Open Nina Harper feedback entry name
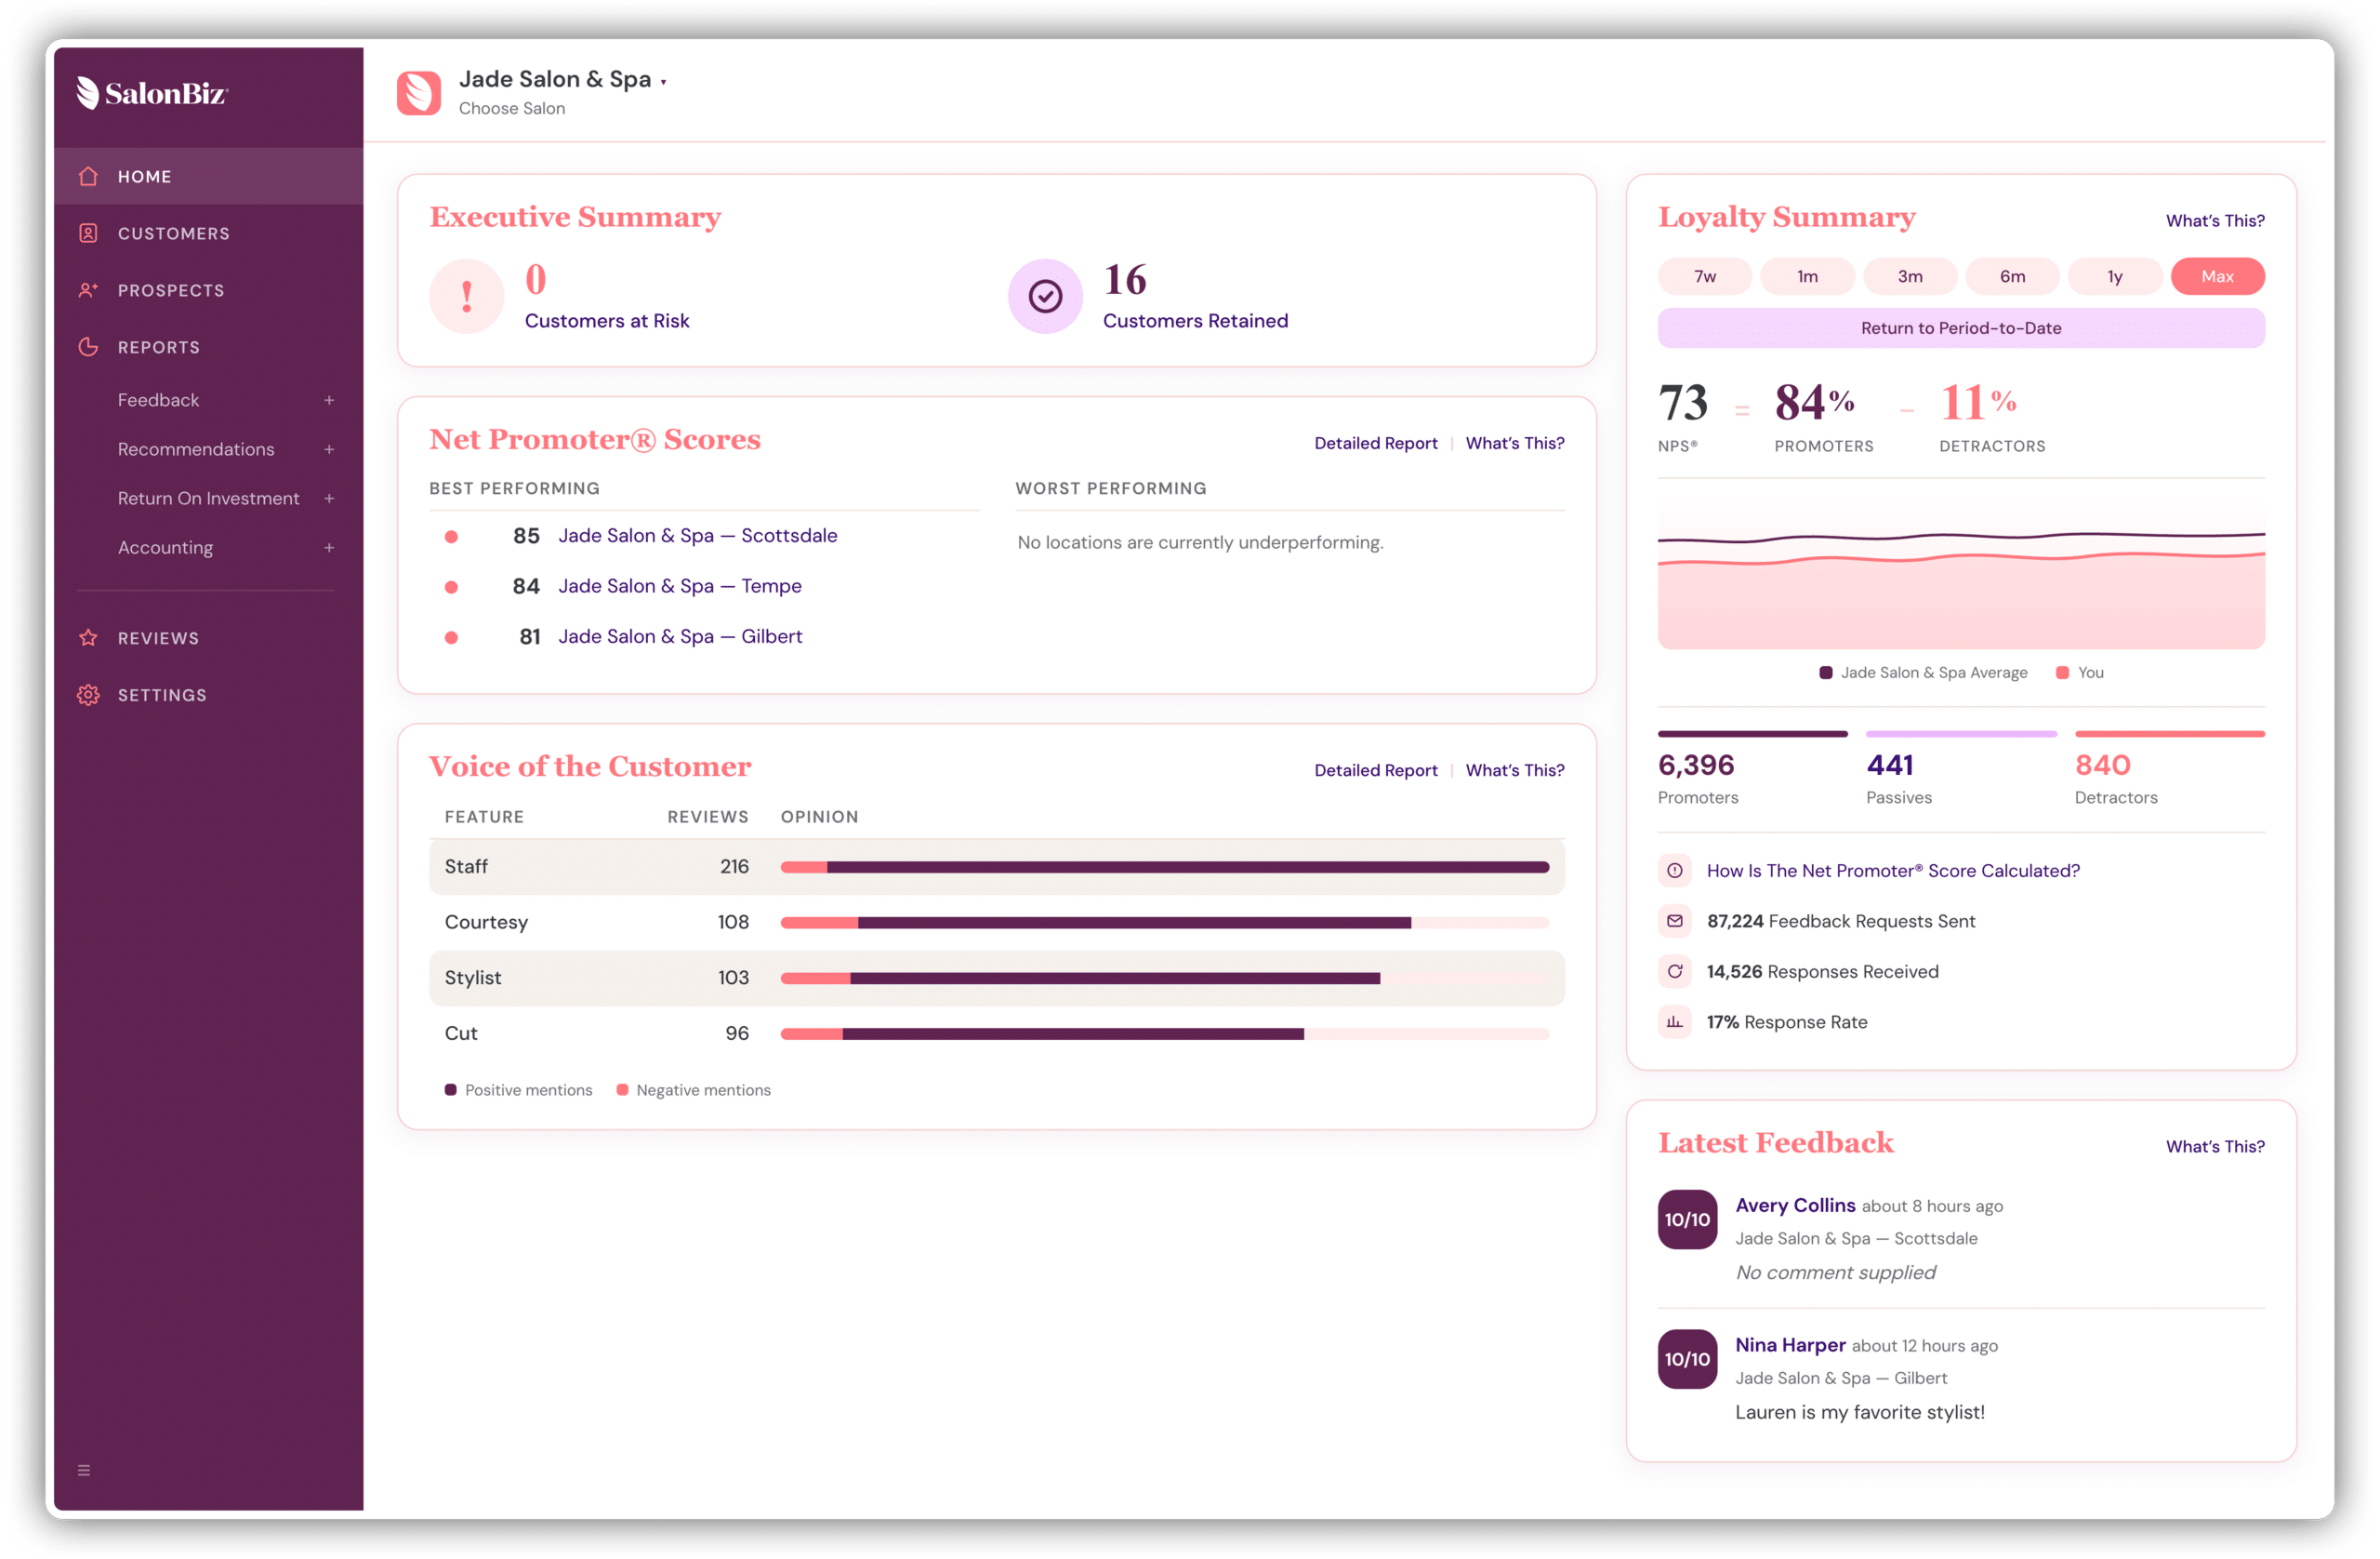Image resolution: width=2380 pixels, height=1559 pixels. [1790, 1345]
